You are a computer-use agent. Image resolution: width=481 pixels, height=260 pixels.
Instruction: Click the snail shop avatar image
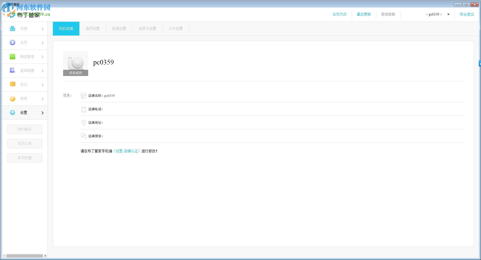coord(76,61)
